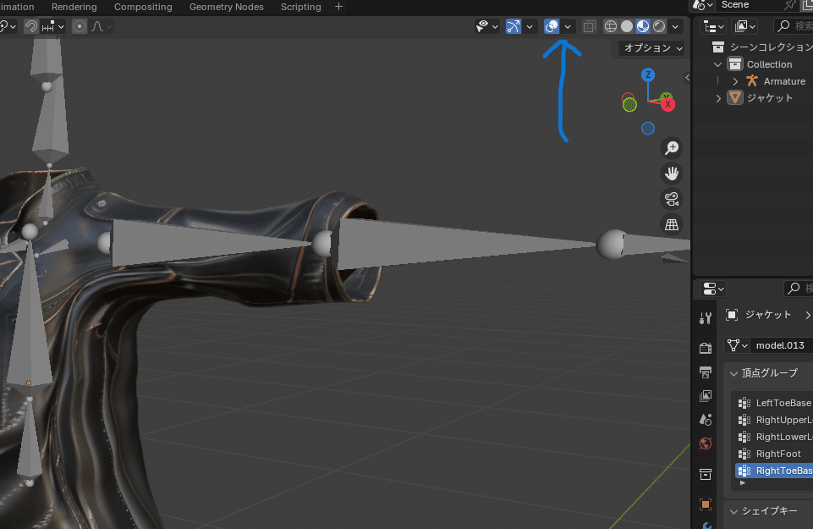Viewport: 813px width, 529px height.
Task: Select the LeftToeBase vertex group
Action: click(x=774, y=403)
